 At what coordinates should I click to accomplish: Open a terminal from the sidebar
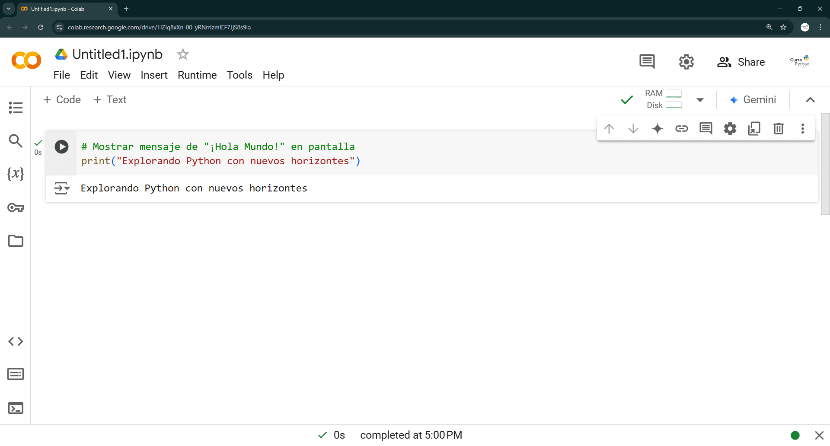click(16, 408)
